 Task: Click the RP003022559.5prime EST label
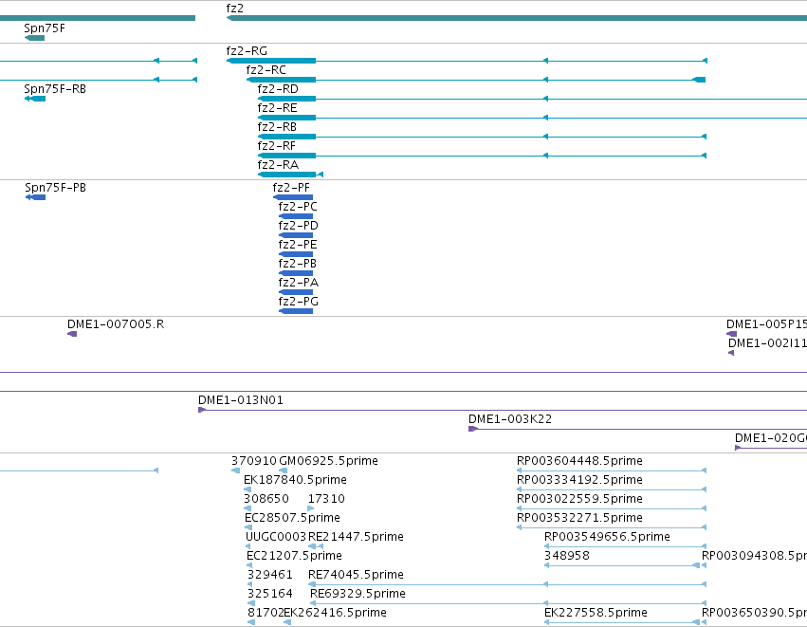[579, 499]
